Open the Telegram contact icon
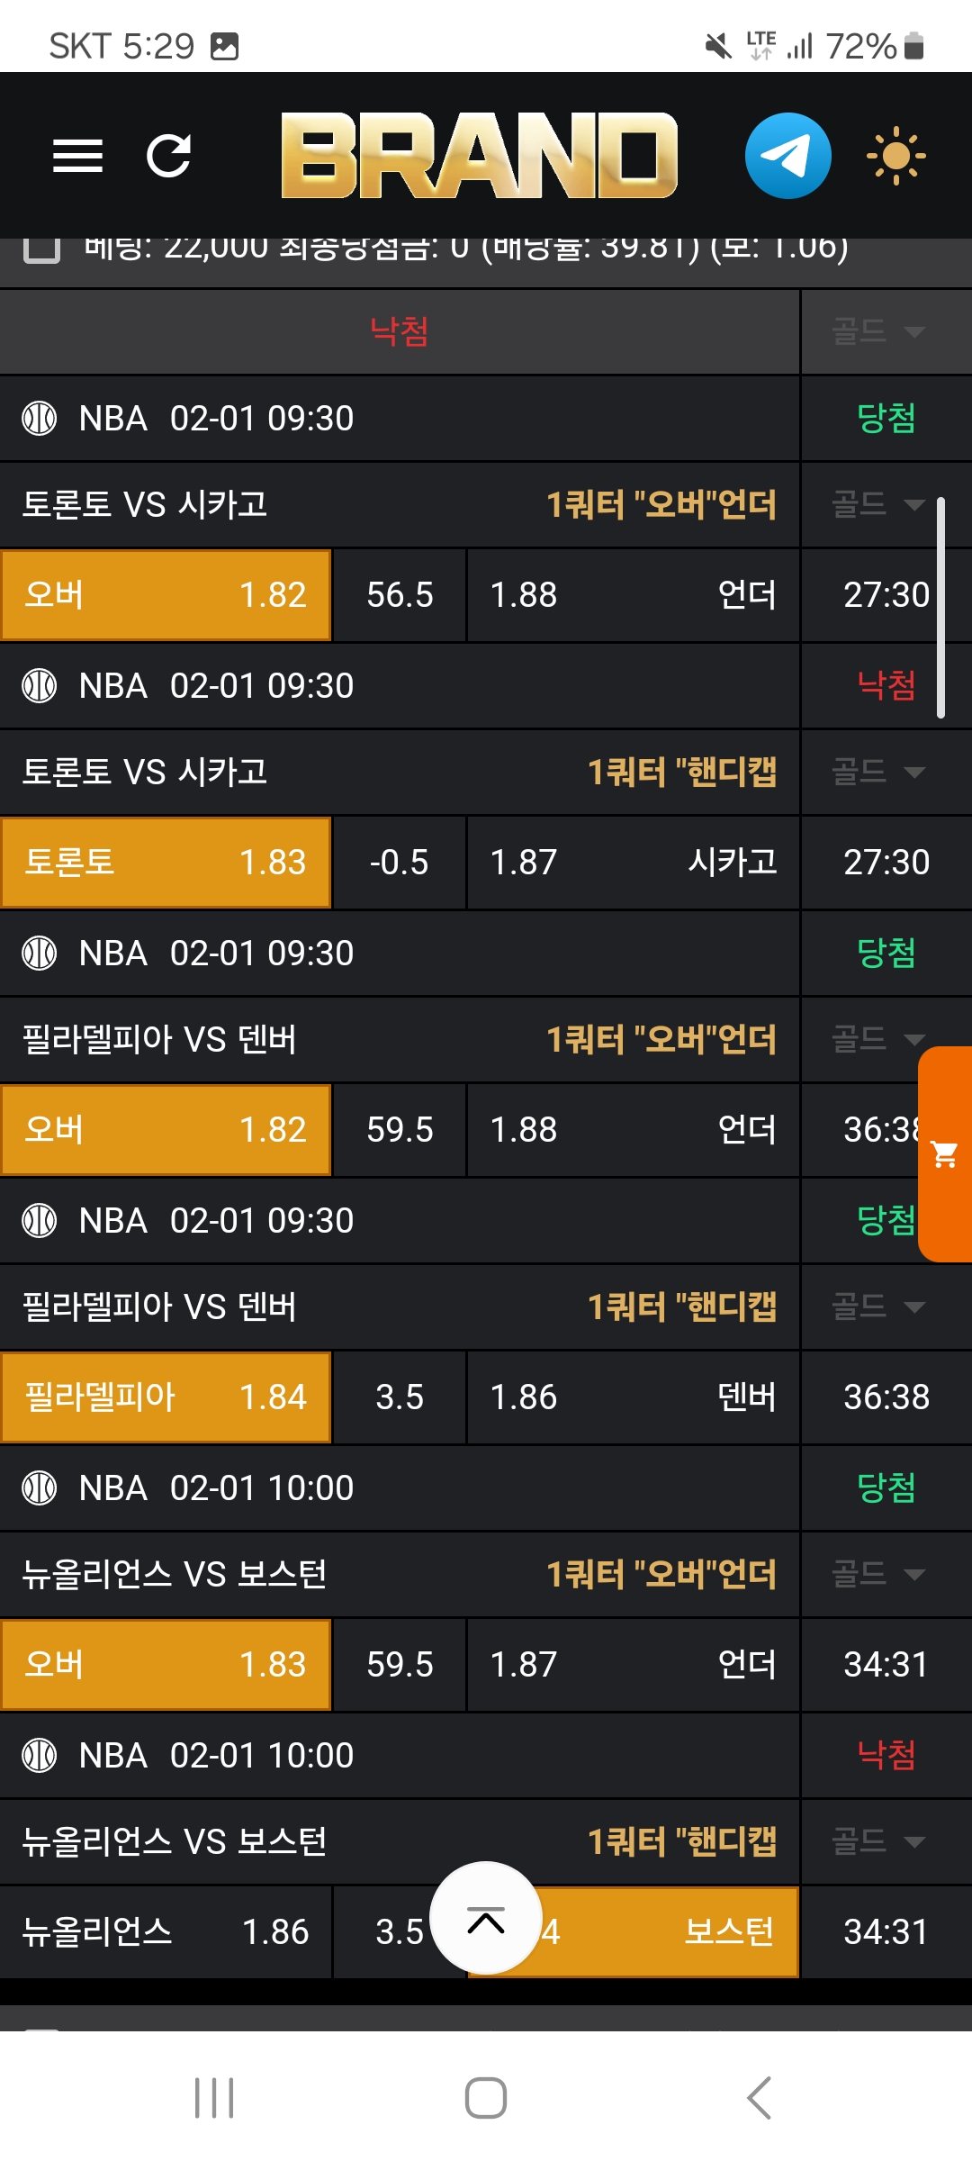The image size is (972, 2161). pos(787,156)
